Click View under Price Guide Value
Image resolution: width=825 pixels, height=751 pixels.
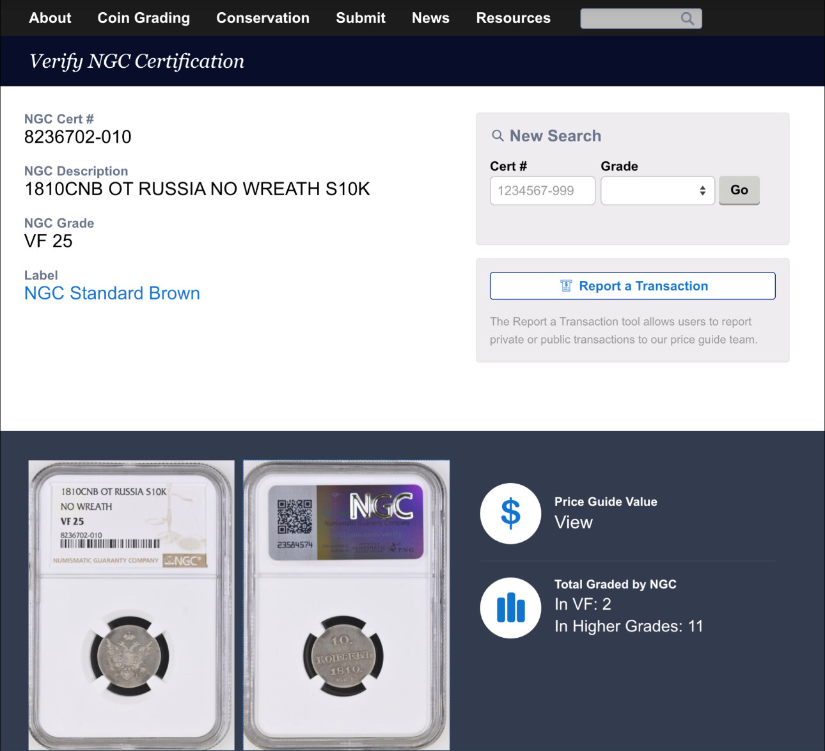pos(574,523)
